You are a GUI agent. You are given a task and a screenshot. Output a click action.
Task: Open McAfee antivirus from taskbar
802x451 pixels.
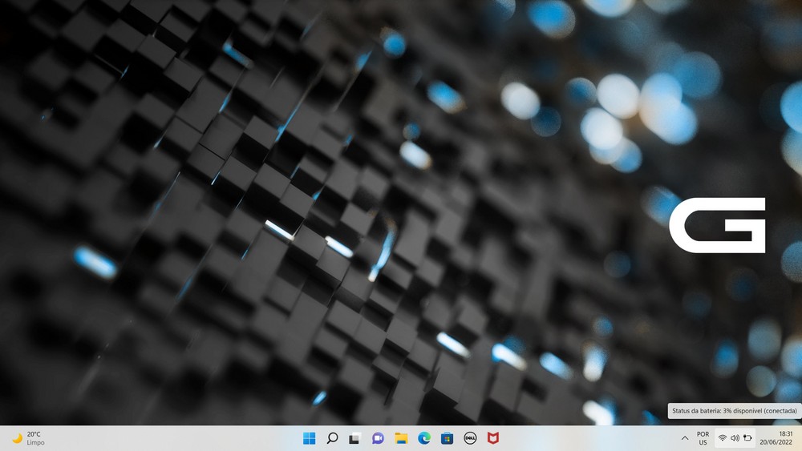[x=493, y=438]
